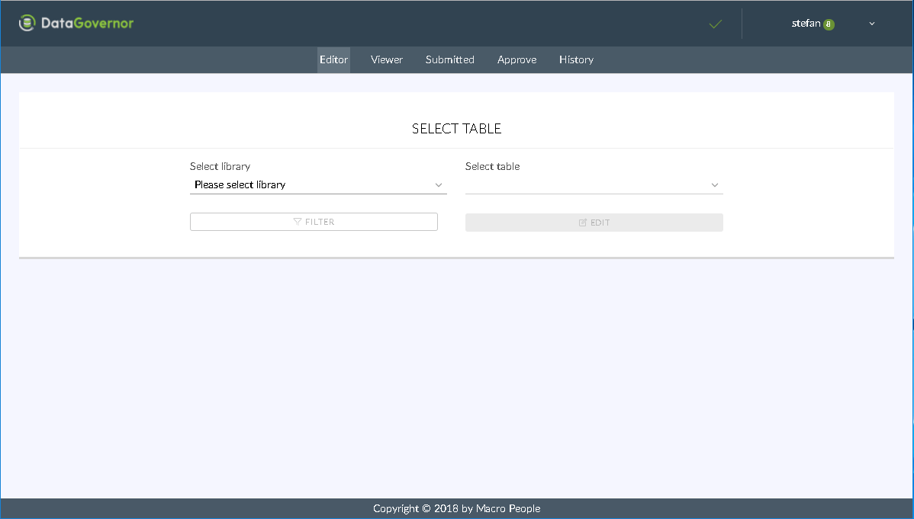Click the chevron arrow on library selector
The image size is (914, 519).
(439, 185)
